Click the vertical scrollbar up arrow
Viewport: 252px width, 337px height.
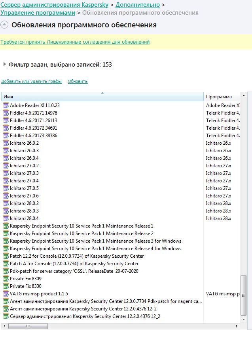tap(244, 96)
